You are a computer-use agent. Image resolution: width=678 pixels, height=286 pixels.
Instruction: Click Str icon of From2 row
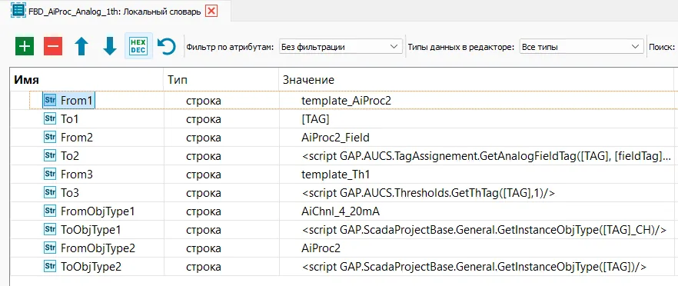[51, 138]
